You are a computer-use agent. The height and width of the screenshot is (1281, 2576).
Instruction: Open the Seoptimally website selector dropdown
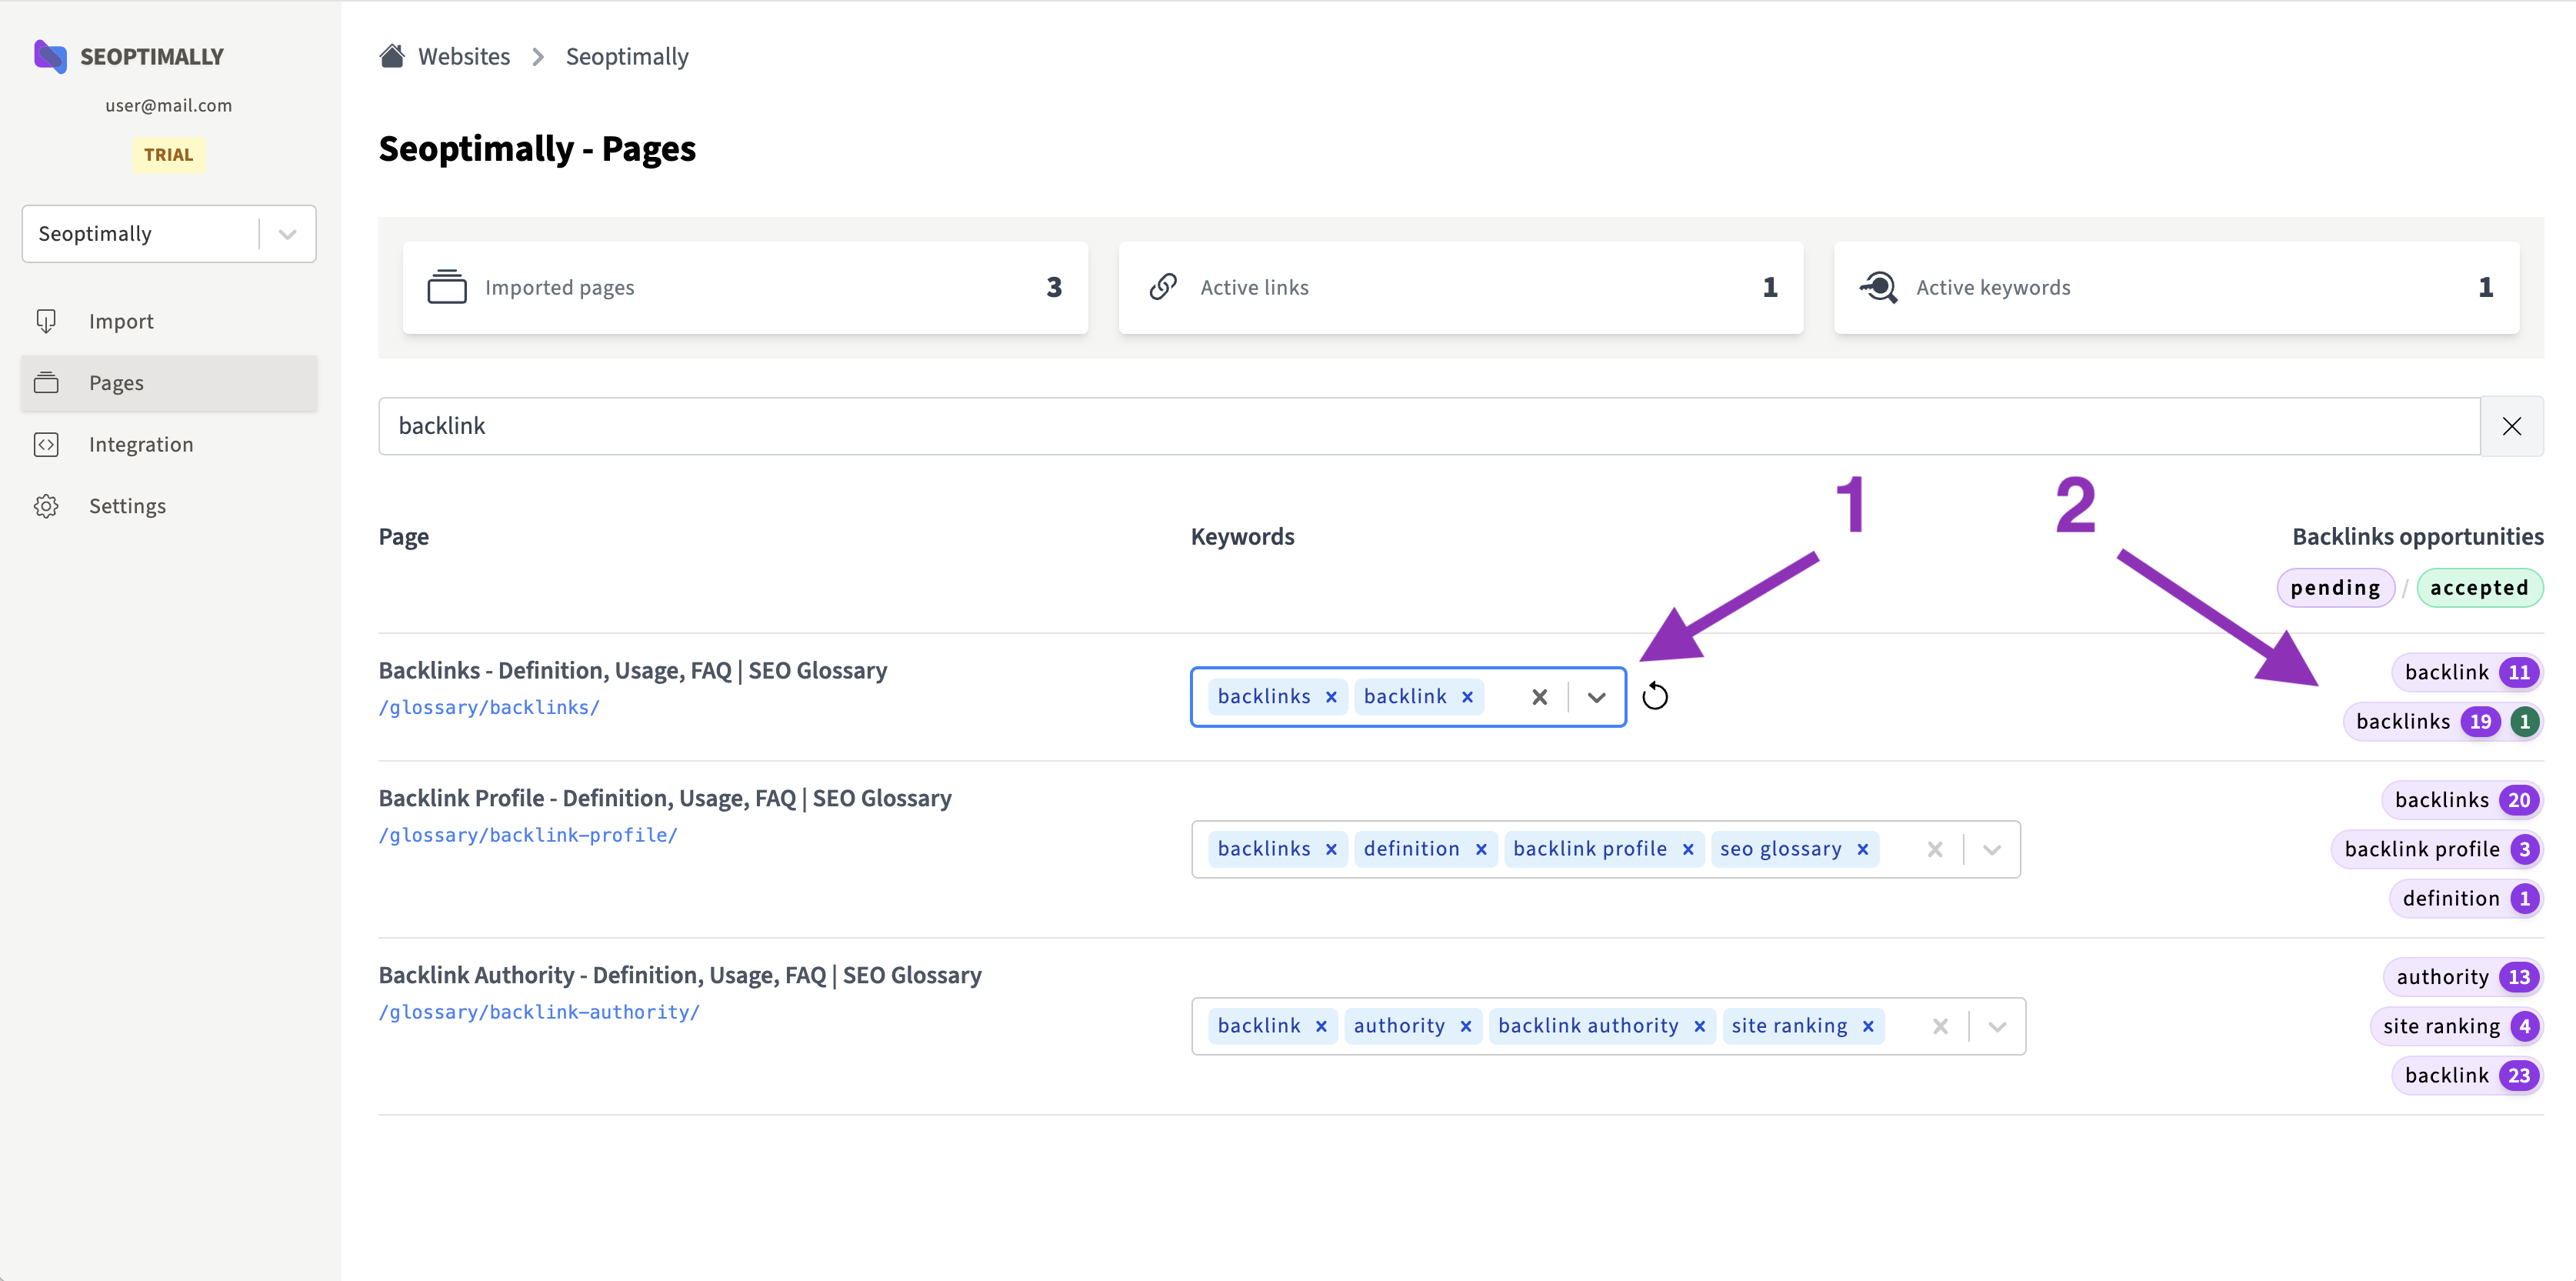pos(169,234)
